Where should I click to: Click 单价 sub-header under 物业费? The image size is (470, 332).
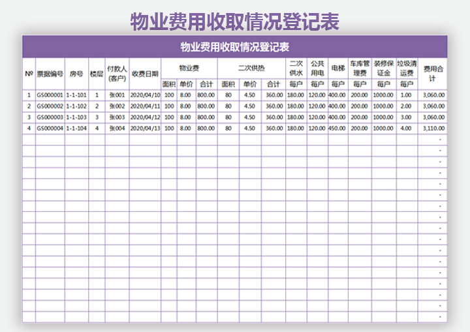click(x=187, y=84)
